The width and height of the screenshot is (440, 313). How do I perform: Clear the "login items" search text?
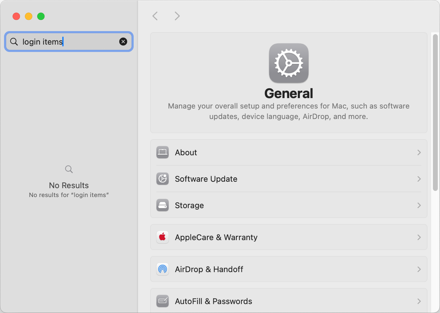[x=123, y=42]
